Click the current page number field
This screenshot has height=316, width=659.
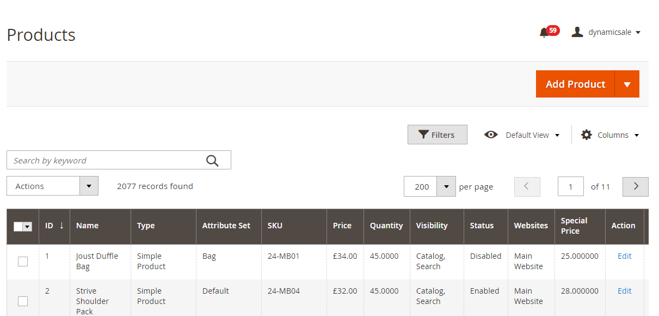[x=570, y=186]
